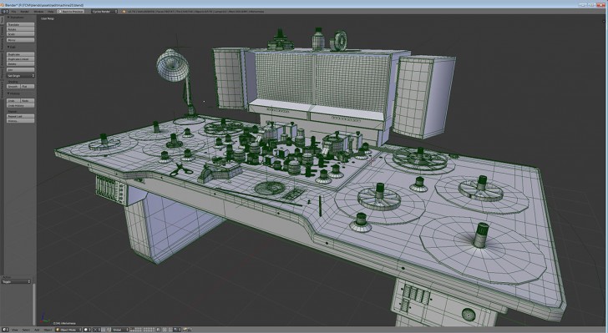Open the pivot point selector
Image resolution: width=608 pixels, height=333 pixels.
(x=97, y=330)
